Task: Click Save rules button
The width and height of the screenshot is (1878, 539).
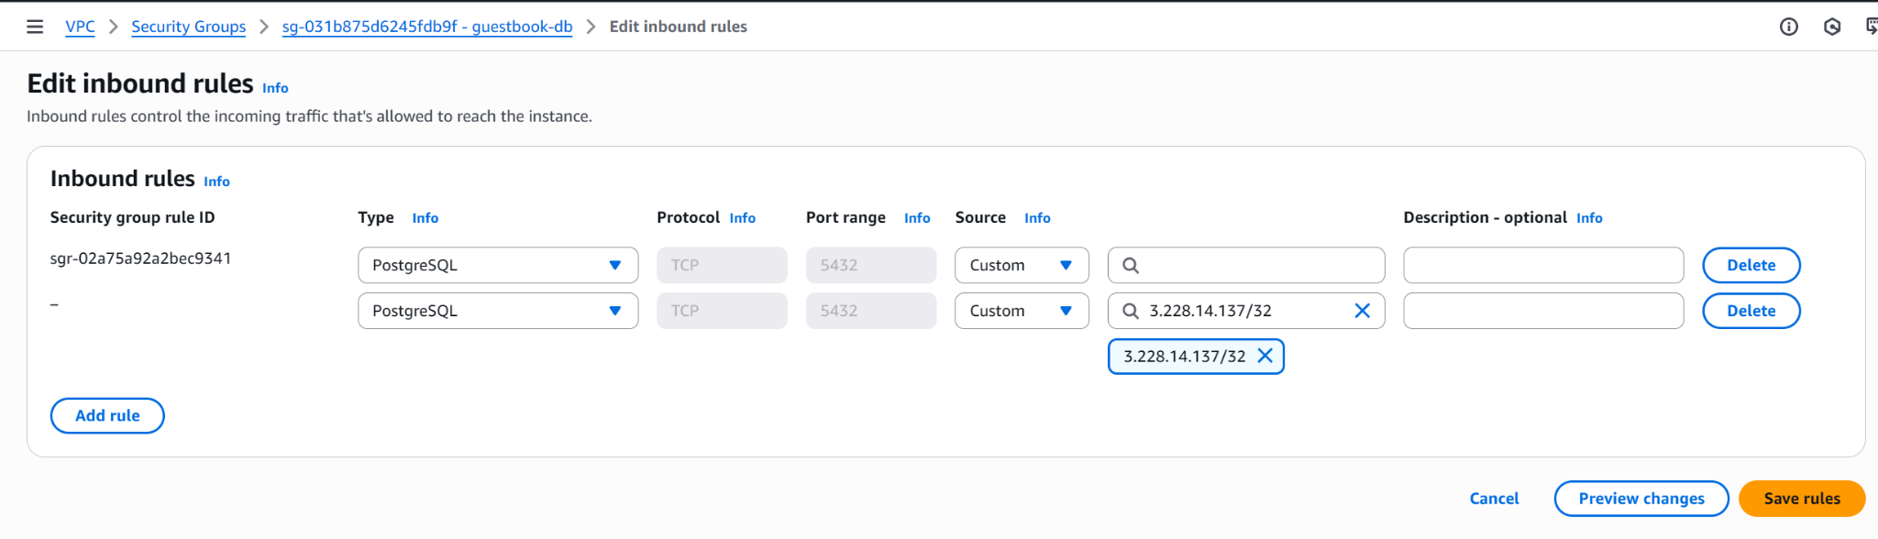Action: coord(1801,499)
